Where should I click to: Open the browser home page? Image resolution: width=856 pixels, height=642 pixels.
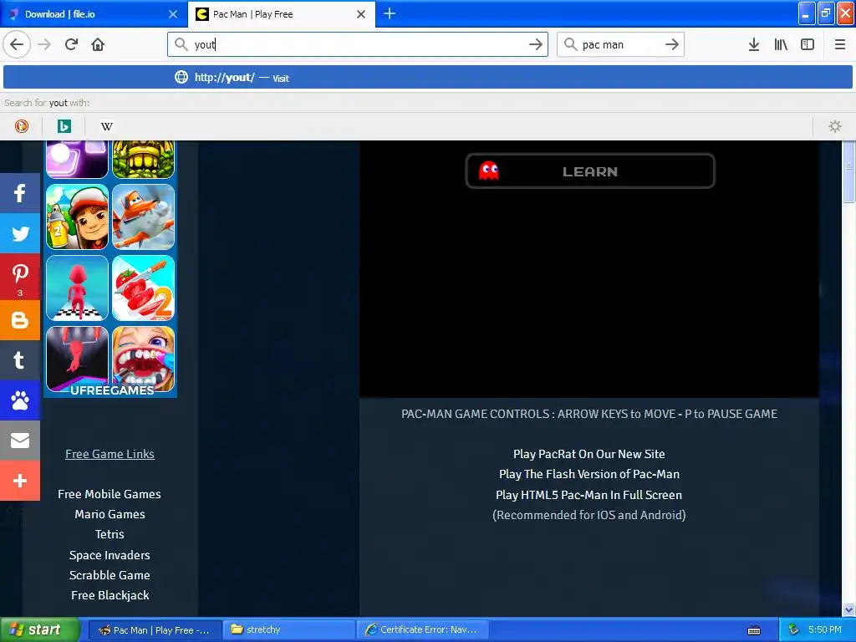[98, 44]
